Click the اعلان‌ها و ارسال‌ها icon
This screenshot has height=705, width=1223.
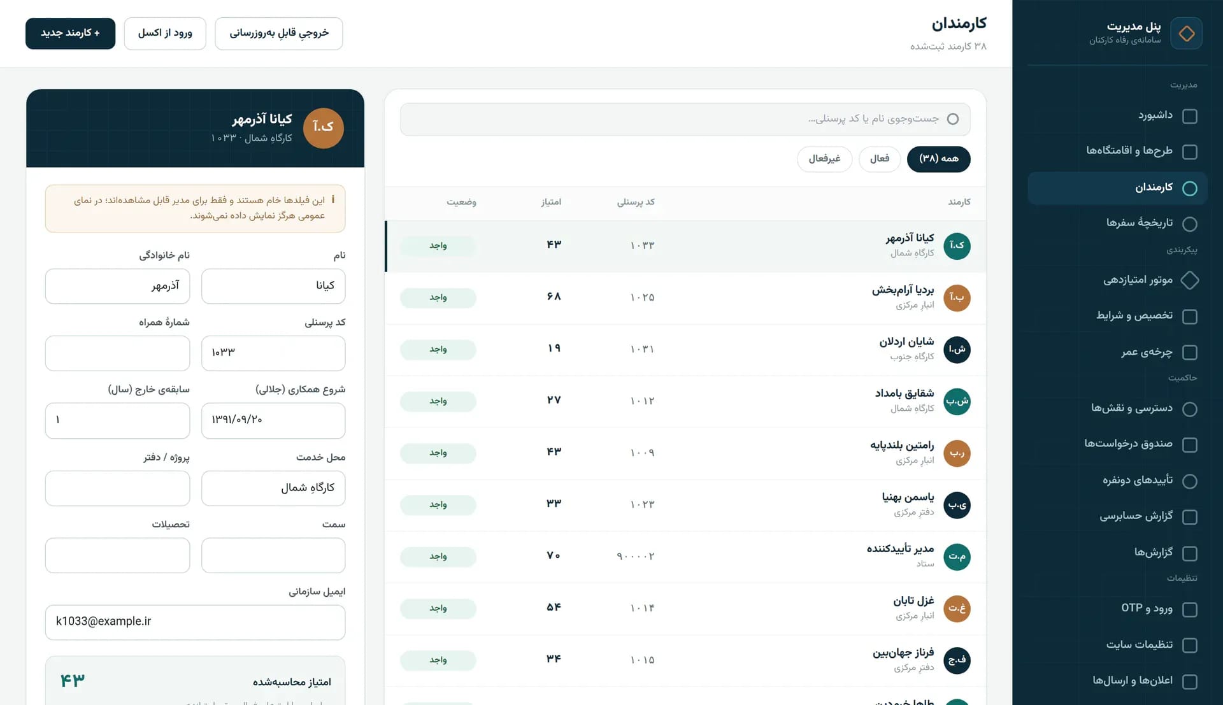(x=1189, y=681)
